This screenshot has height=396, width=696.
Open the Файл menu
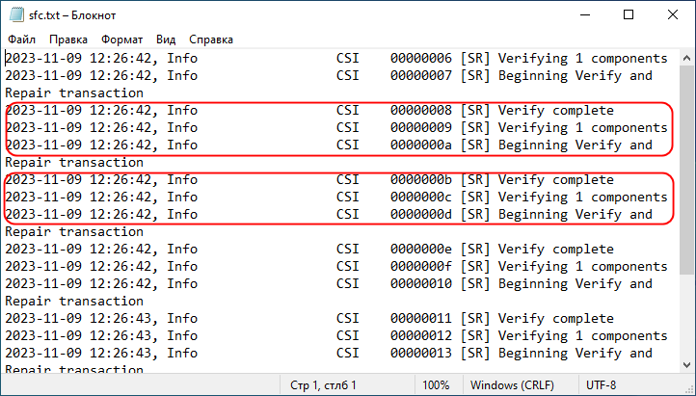(x=22, y=40)
